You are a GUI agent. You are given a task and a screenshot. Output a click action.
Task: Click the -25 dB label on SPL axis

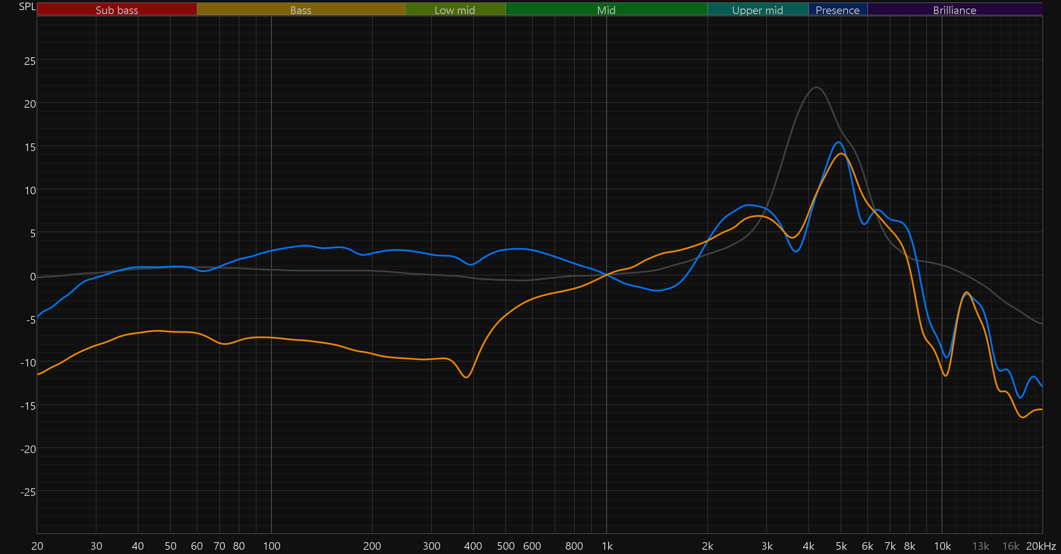[x=28, y=492]
